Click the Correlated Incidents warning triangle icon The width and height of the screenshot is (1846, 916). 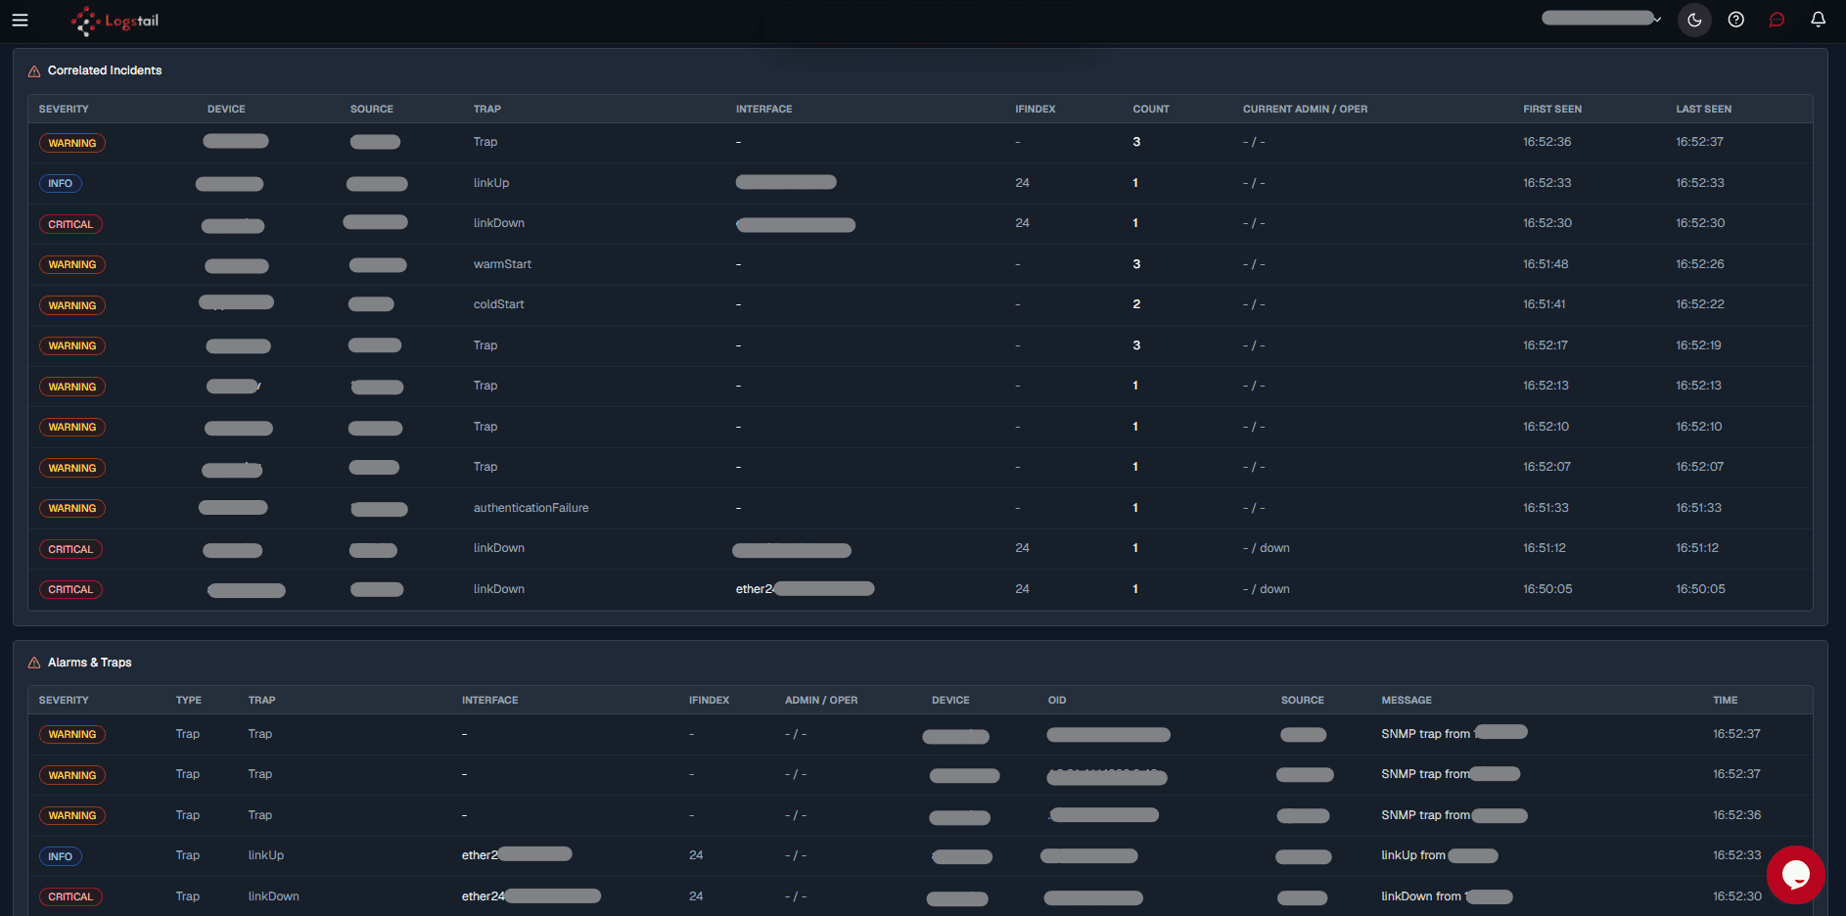coord(34,70)
